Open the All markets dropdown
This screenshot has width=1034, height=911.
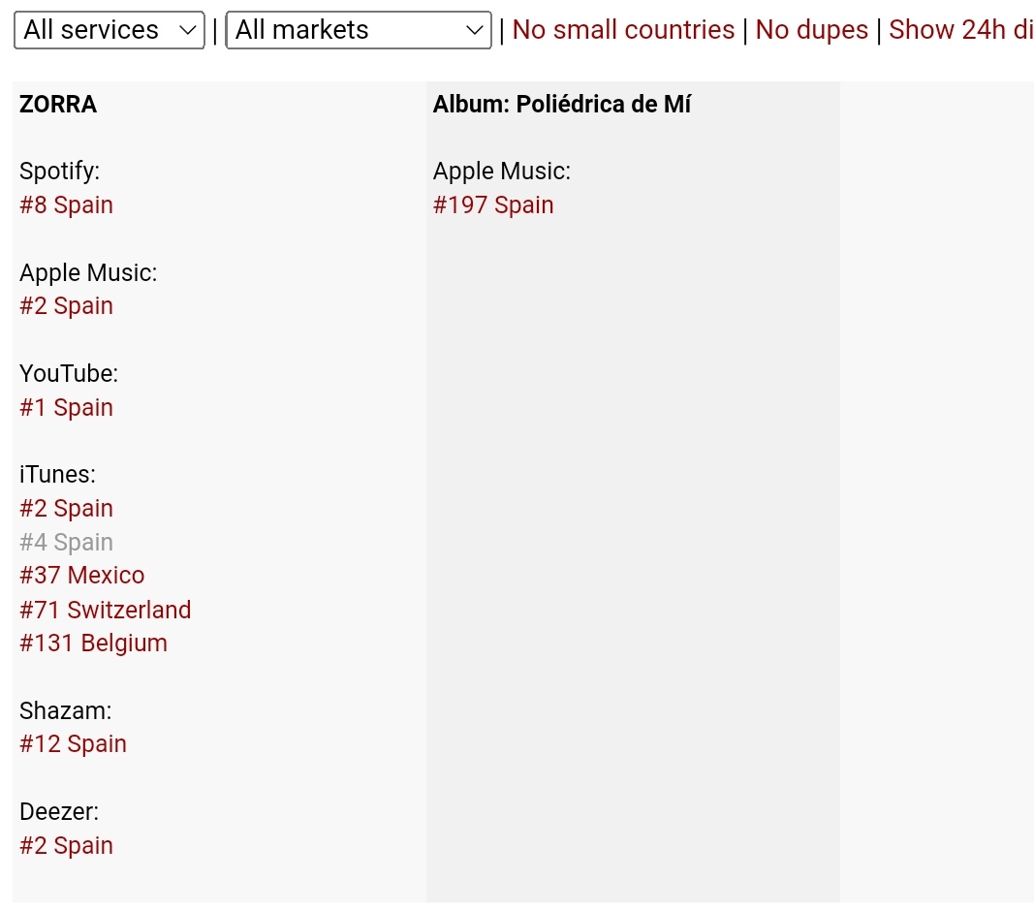point(359,30)
